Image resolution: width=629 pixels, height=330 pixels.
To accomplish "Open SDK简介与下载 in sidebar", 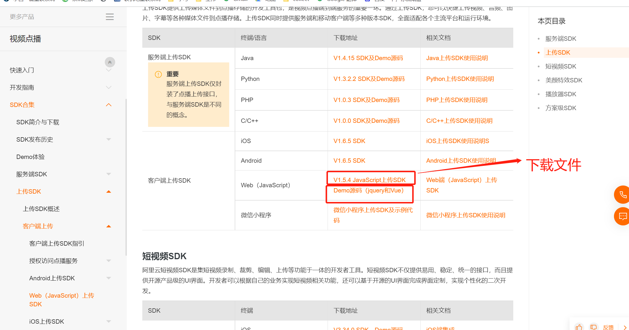I will [x=38, y=122].
